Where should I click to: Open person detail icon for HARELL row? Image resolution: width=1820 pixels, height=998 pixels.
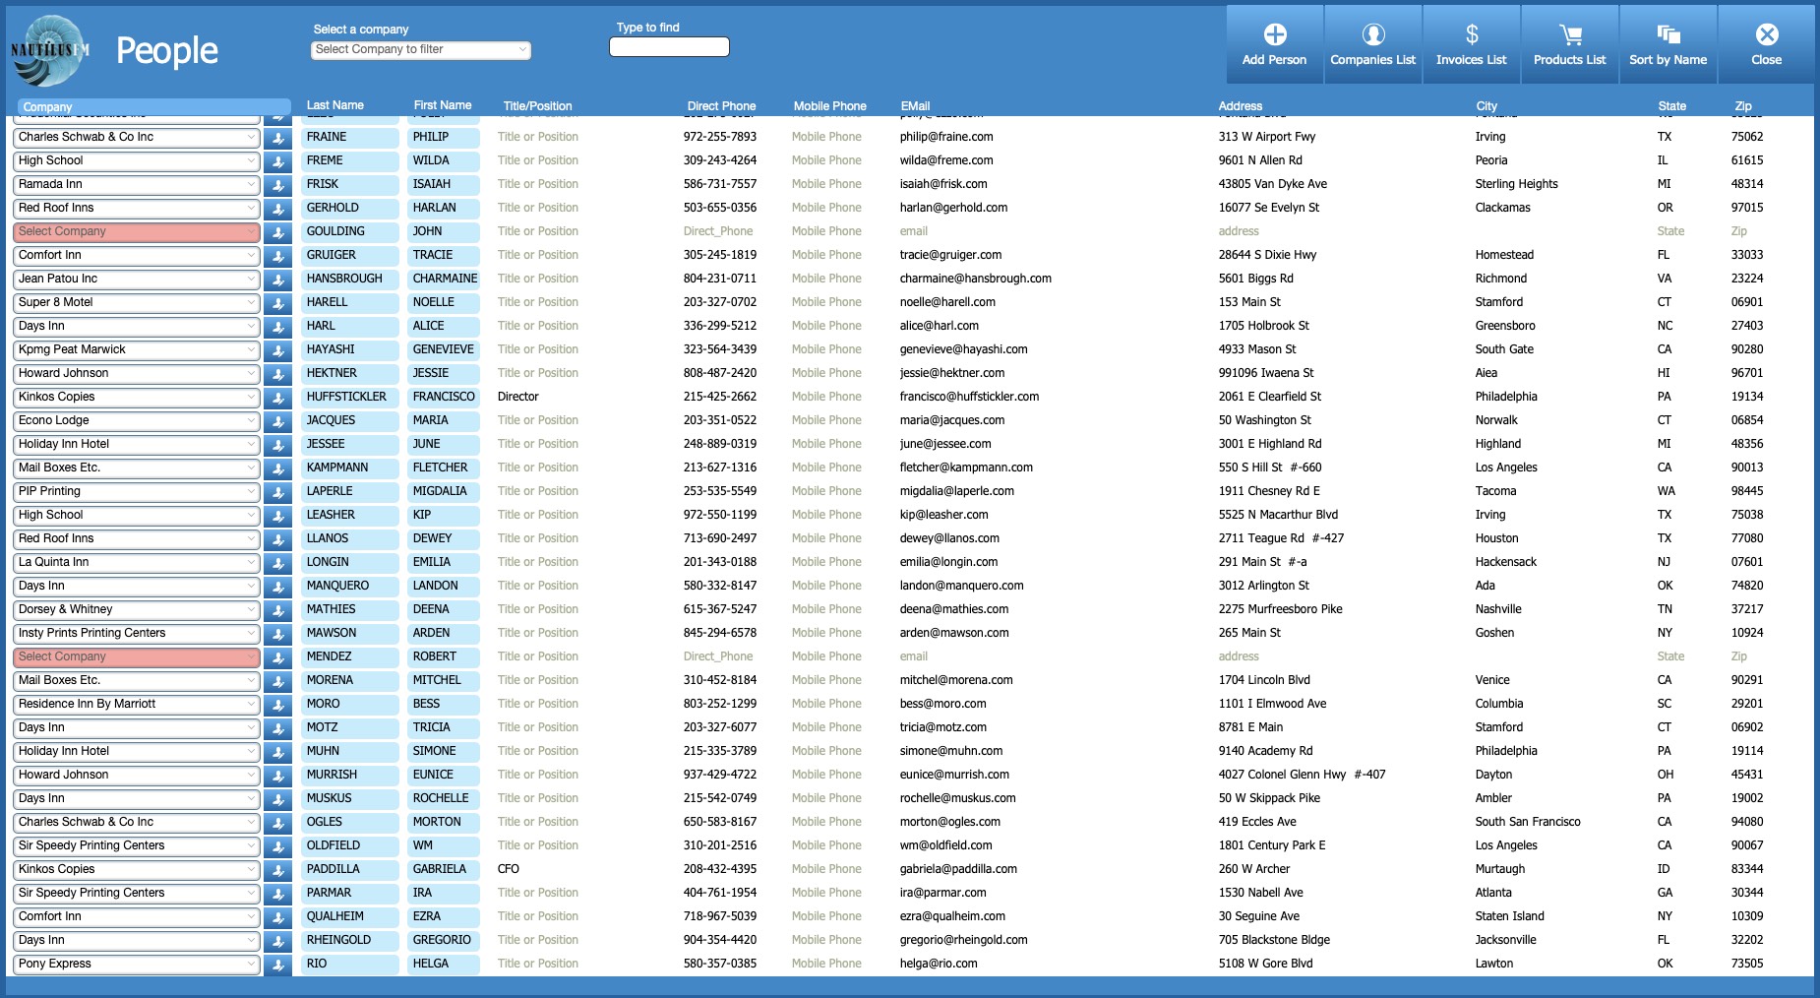(277, 303)
